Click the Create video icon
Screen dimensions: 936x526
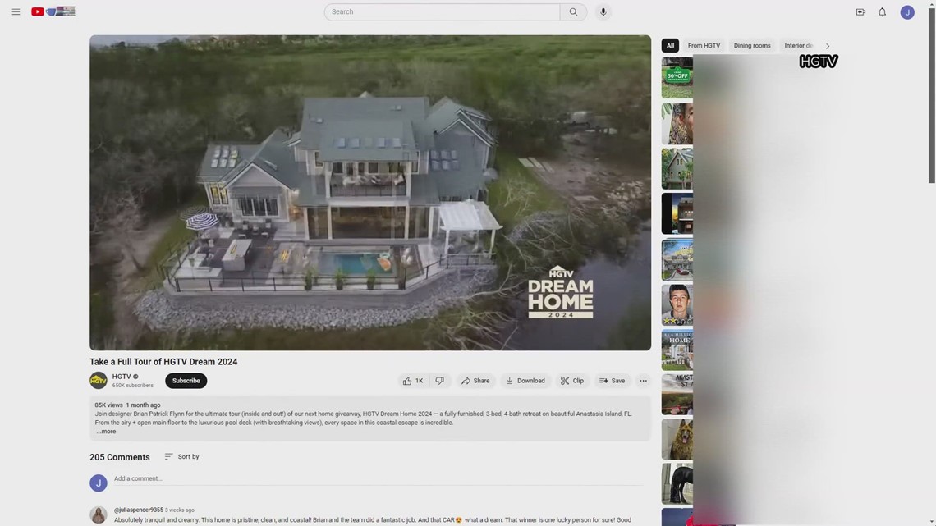coord(860,11)
